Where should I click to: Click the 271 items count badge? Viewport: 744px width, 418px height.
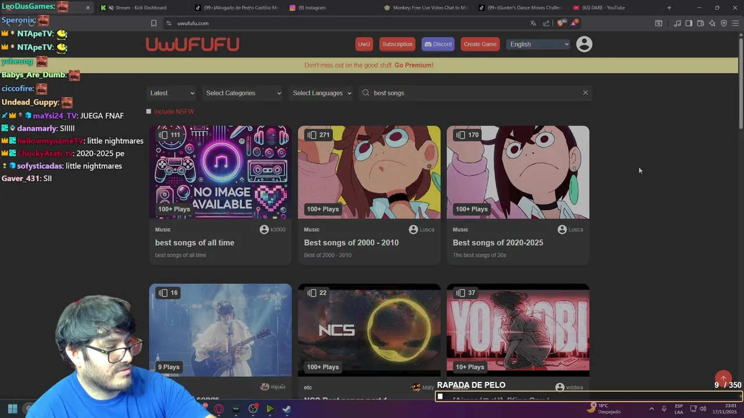(x=319, y=135)
